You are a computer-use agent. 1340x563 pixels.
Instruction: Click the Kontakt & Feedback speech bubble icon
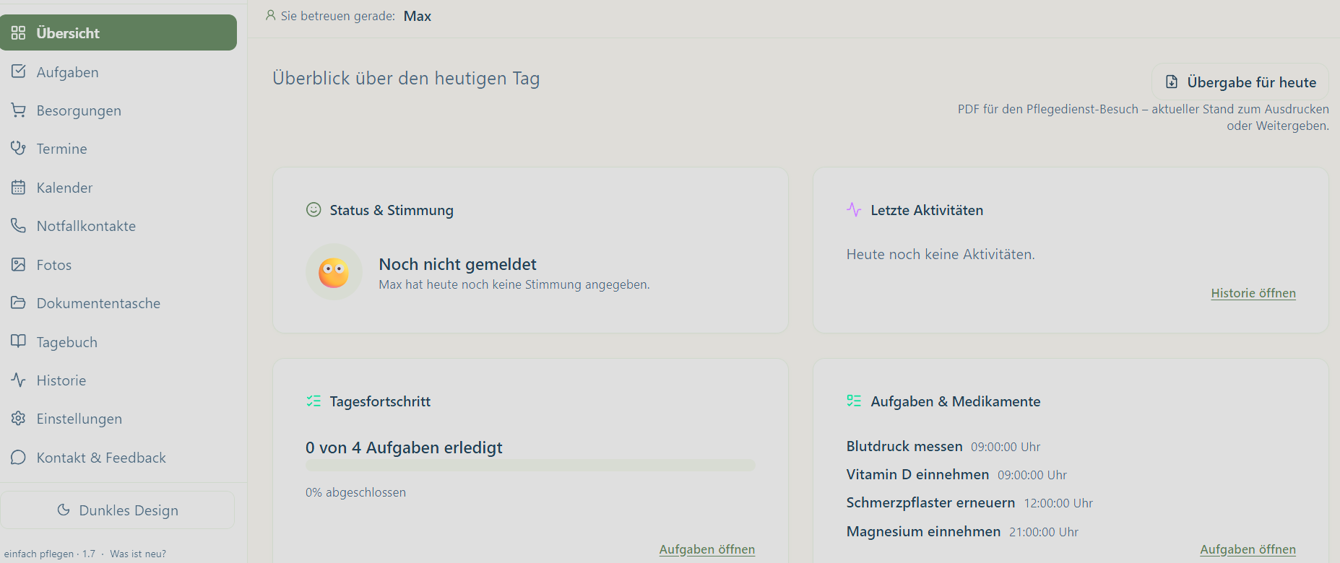18,458
